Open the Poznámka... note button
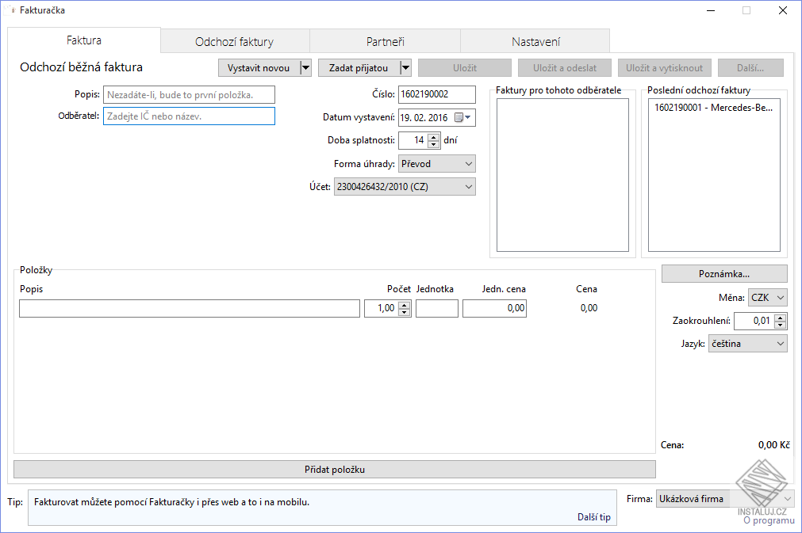The image size is (802, 533). pos(724,274)
